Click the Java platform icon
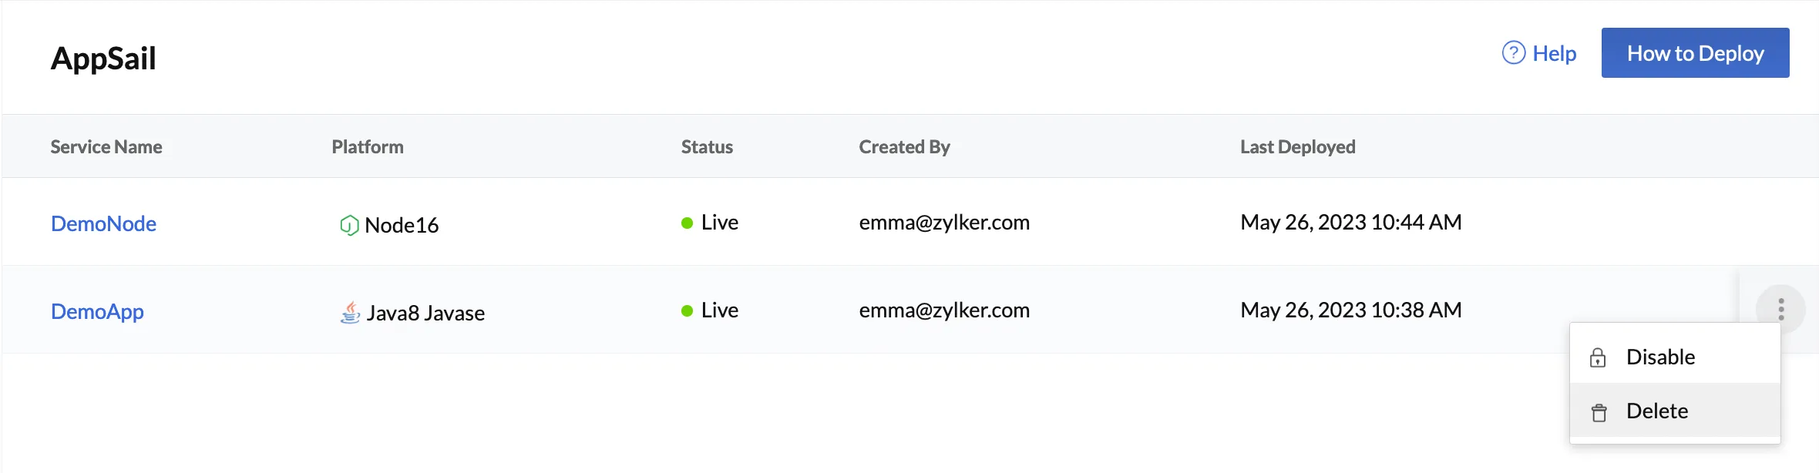The image size is (1819, 473). [350, 312]
